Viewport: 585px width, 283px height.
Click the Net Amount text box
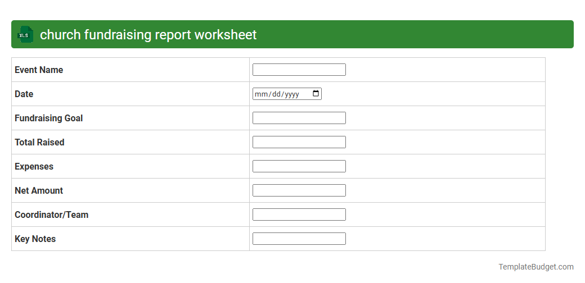(299, 191)
